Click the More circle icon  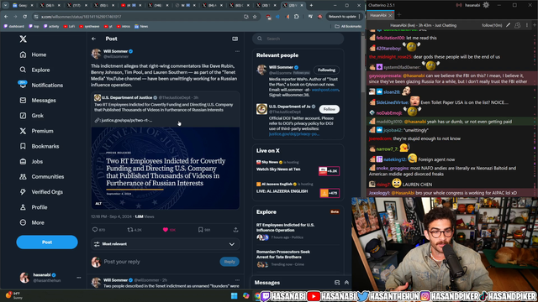coord(23,222)
